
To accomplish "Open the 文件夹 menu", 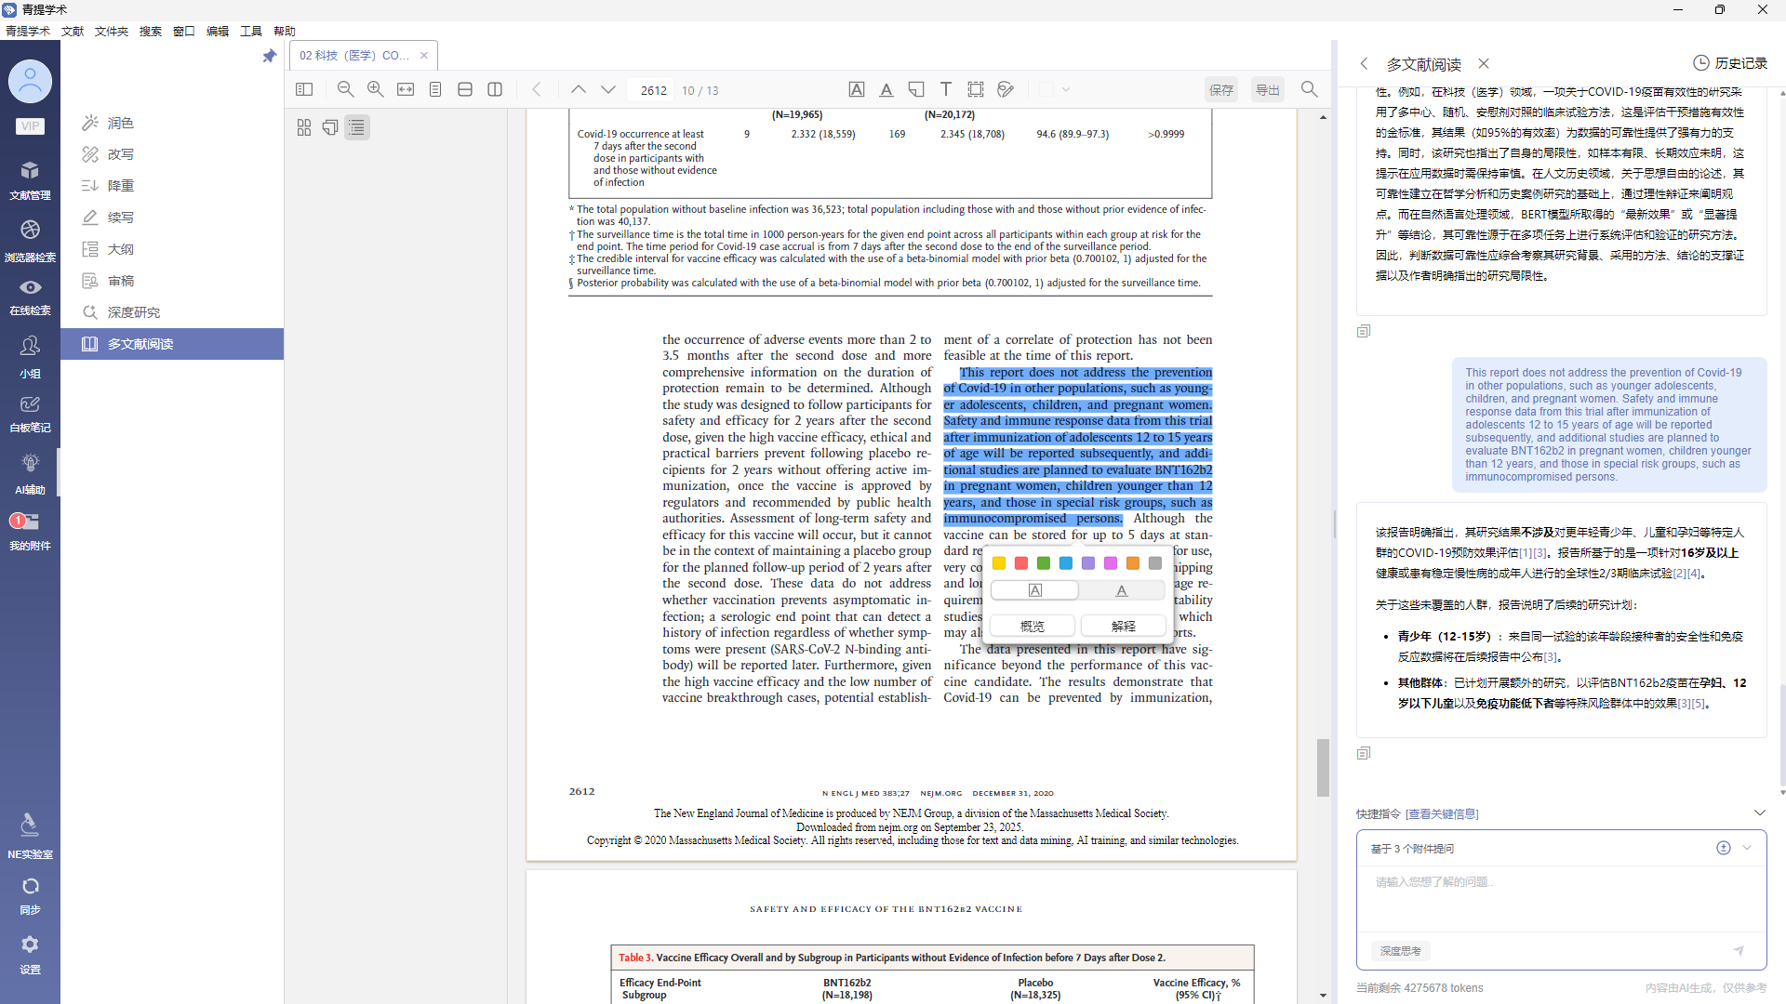I will 111,31.
